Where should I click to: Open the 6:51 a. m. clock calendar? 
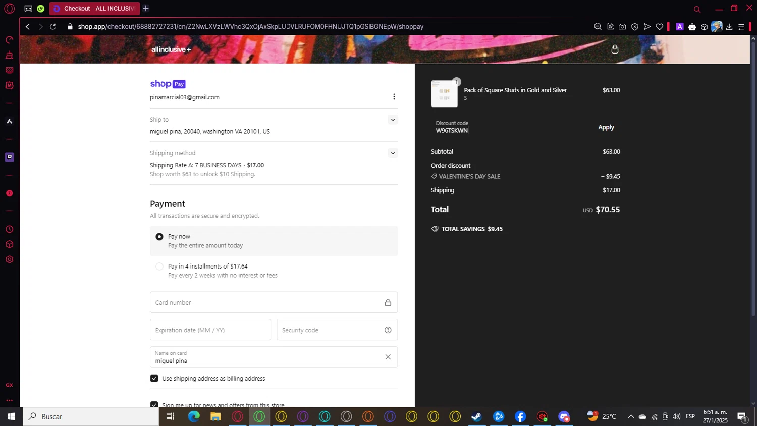point(716,416)
